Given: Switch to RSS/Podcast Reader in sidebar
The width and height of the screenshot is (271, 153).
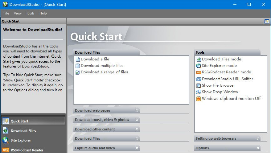Looking at the screenshot, I should (x=33, y=150).
